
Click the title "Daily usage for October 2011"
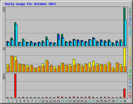[30, 4]
